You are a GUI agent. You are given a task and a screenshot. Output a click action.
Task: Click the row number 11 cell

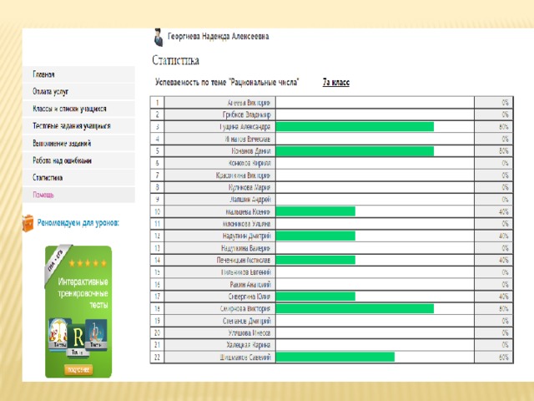(158, 224)
